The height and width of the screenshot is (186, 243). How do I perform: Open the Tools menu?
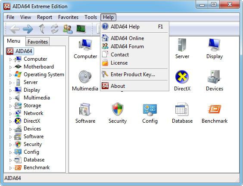pos(90,17)
